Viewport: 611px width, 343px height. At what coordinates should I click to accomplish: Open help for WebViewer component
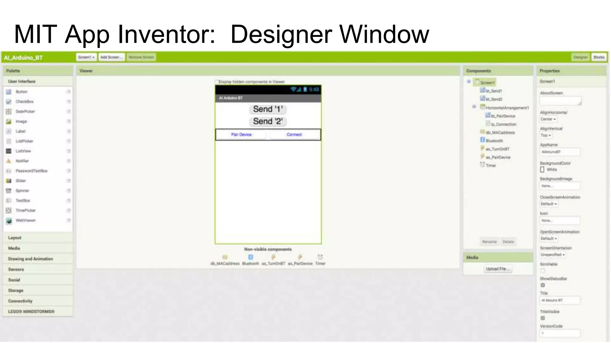[69, 220]
